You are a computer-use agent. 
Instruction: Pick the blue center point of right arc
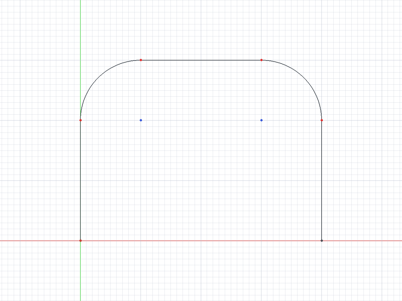click(261, 120)
